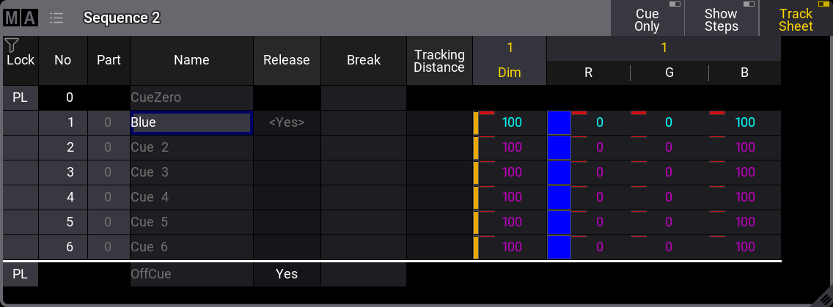This screenshot has height=307, width=833.
Task: Select the Dim attribute column header
Action: coord(510,73)
